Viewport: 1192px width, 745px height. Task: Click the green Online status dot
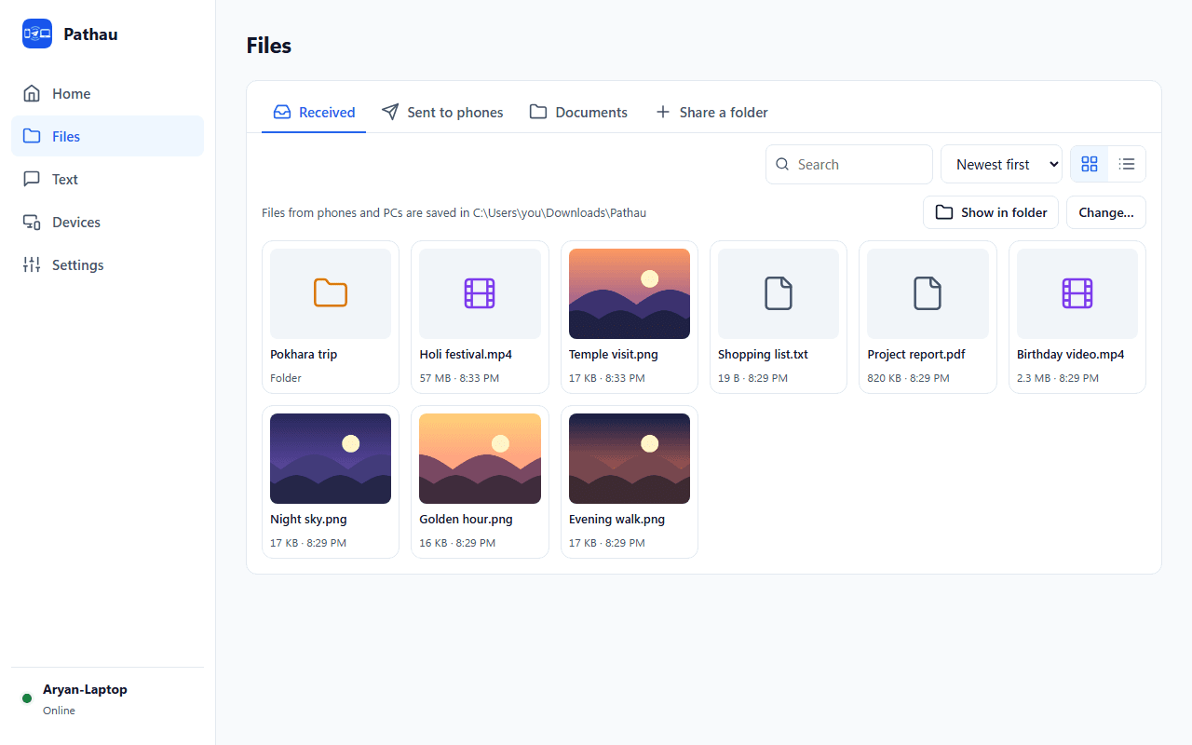[x=27, y=698]
